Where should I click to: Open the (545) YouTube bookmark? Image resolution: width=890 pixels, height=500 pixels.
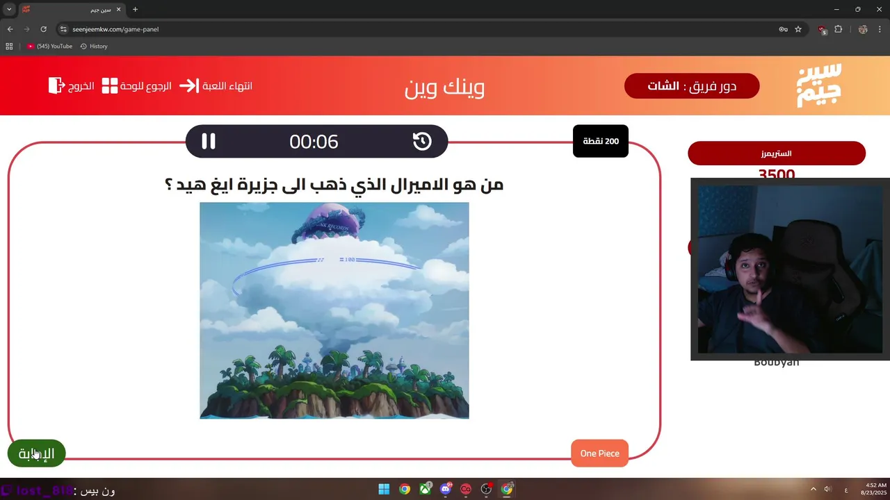(x=49, y=46)
